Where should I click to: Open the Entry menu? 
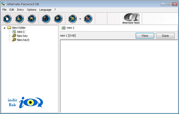pyautogui.click(x=20, y=10)
